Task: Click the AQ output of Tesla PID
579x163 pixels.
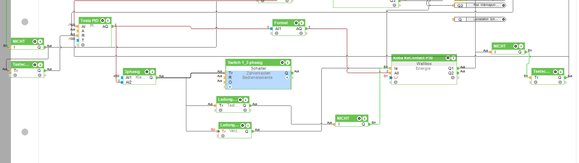Action: coord(105,26)
